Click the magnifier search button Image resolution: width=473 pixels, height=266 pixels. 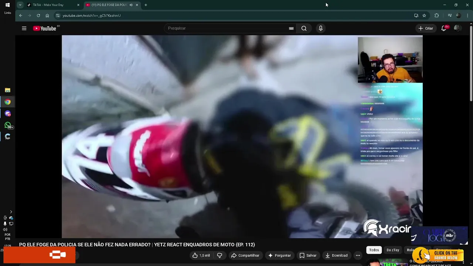click(304, 28)
